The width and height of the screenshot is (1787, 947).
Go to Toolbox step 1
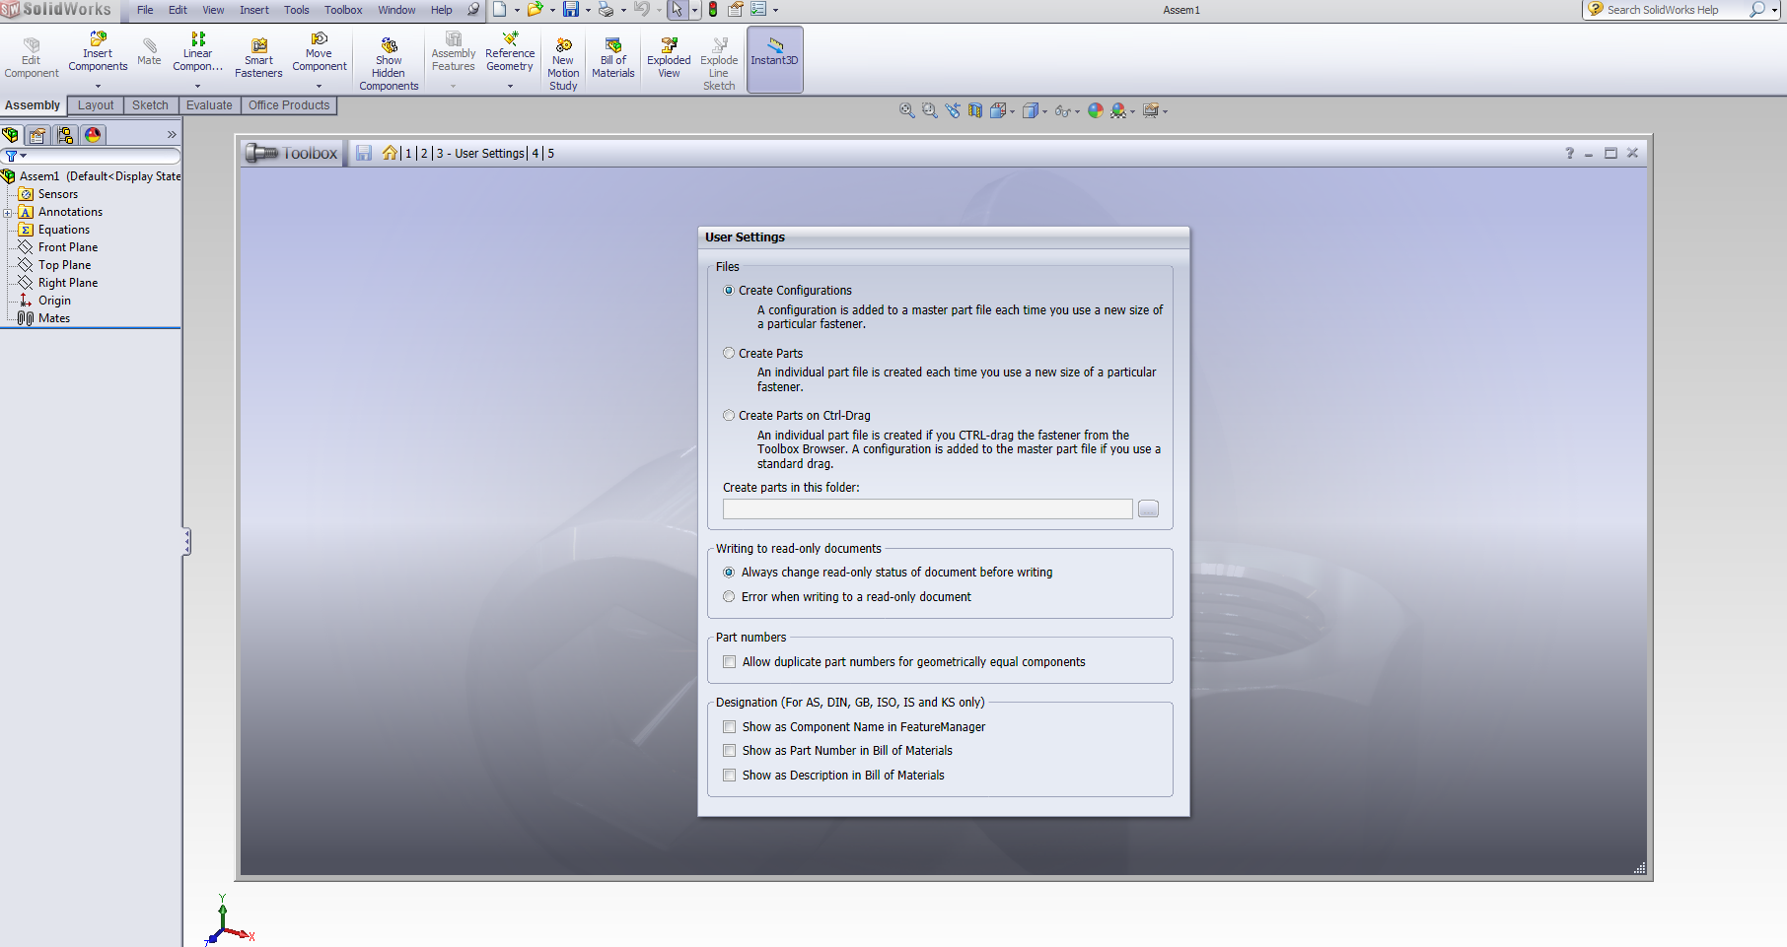click(x=408, y=154)
